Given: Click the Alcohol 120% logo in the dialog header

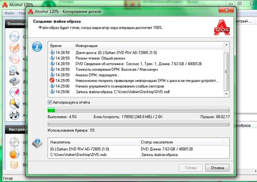Looking at the screenshot, I should [221, 27].
